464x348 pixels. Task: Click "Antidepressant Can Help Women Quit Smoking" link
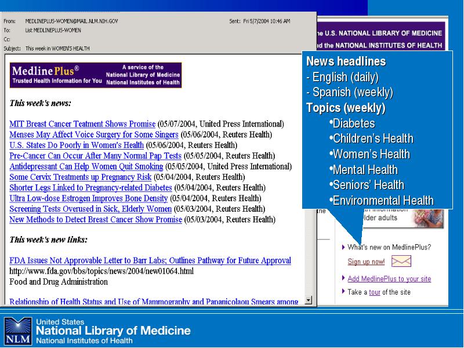(86, 166)
